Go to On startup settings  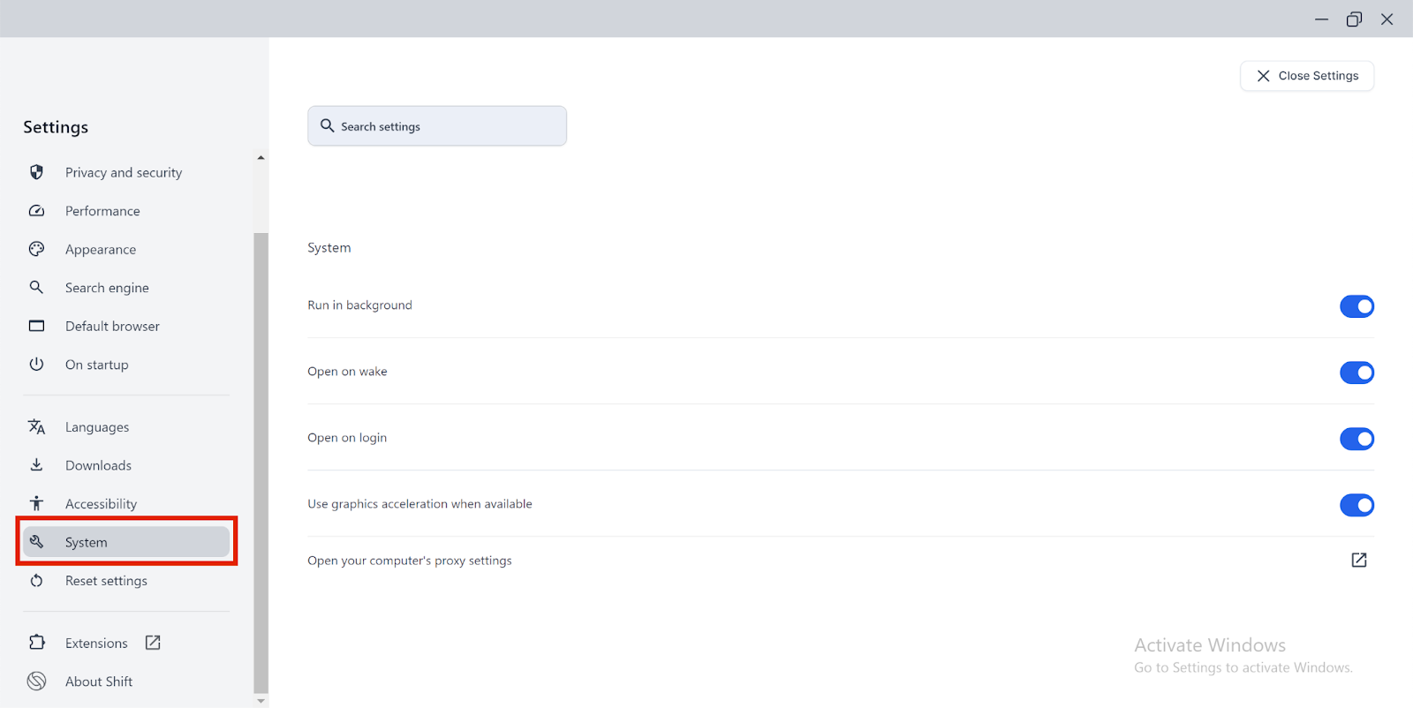[x=96, y=365]
